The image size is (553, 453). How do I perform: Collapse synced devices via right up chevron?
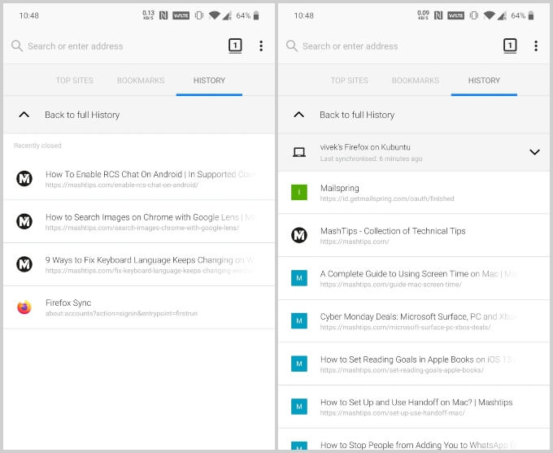pos(298,115)
